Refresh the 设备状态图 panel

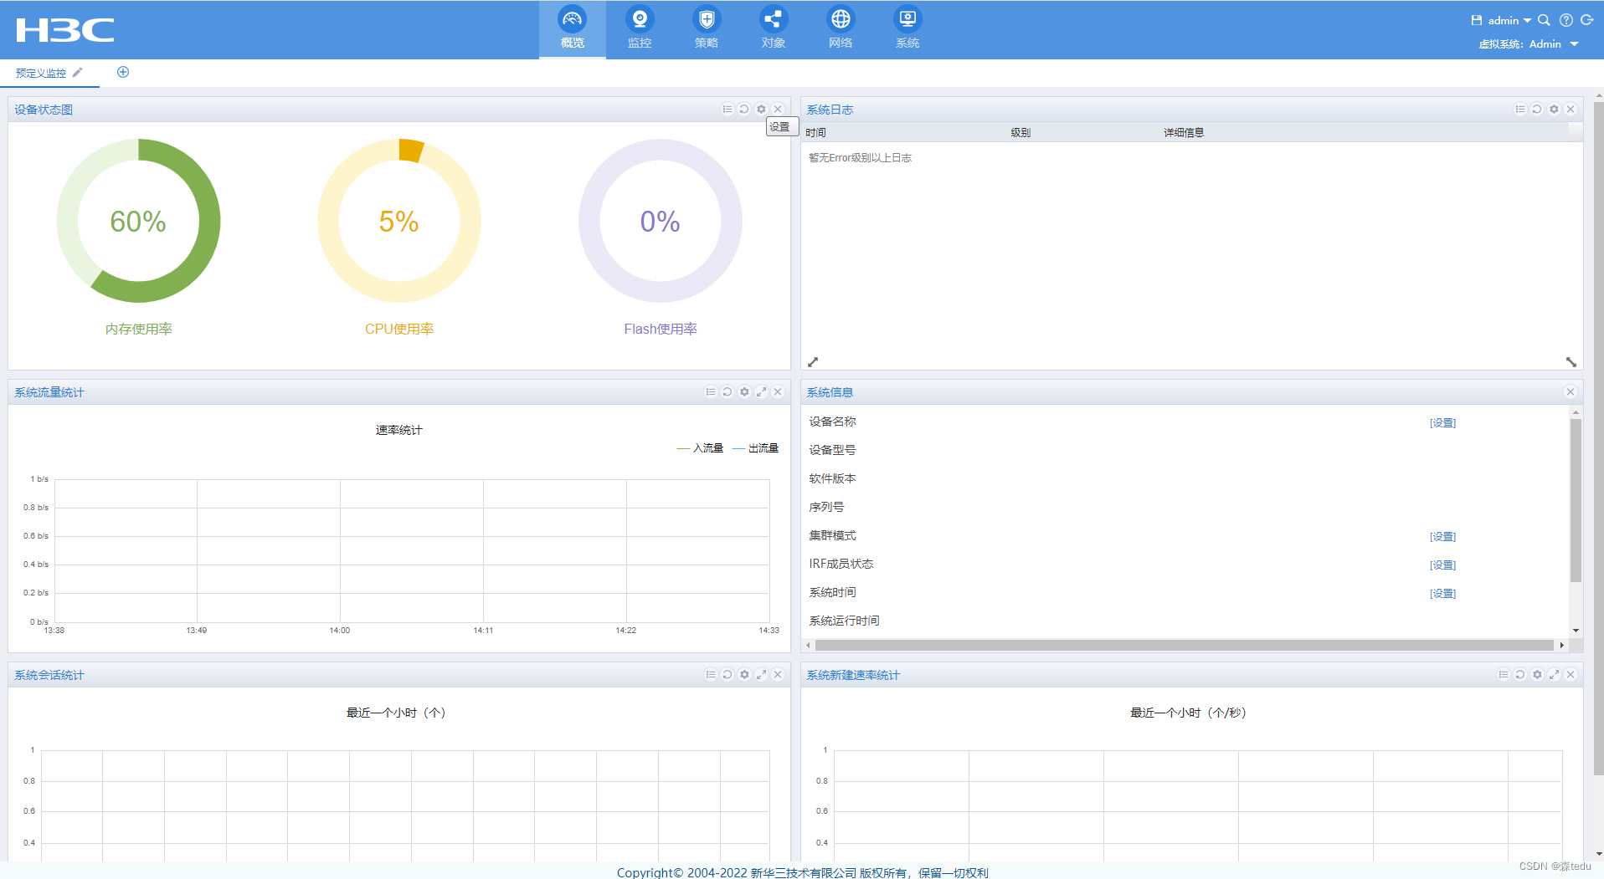pos(744,109)
